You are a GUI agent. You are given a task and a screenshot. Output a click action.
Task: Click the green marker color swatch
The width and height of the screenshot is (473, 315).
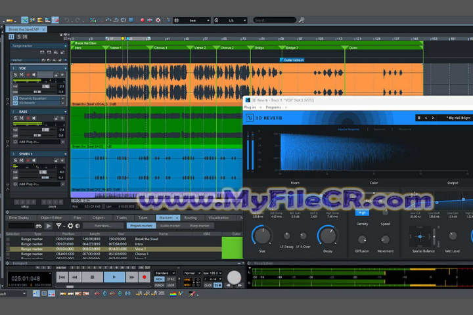(x=232, y=248)
